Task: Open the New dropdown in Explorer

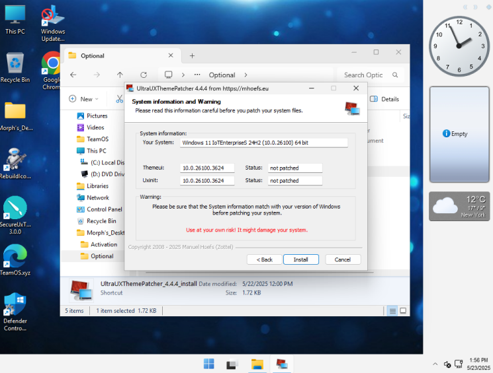Action: 83,99
